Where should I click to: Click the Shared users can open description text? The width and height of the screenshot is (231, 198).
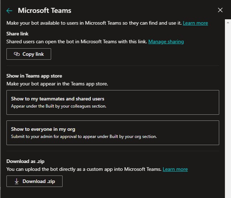(x=76, y=42)
